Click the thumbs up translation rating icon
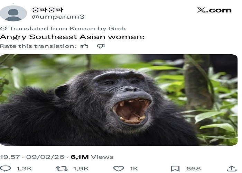Viewport: 242px width, 173px height. [84, 46]
